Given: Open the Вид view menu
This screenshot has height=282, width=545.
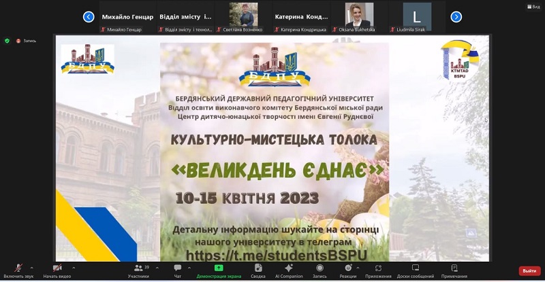Looking at the screenshot, I should click(x=533, y=7).
